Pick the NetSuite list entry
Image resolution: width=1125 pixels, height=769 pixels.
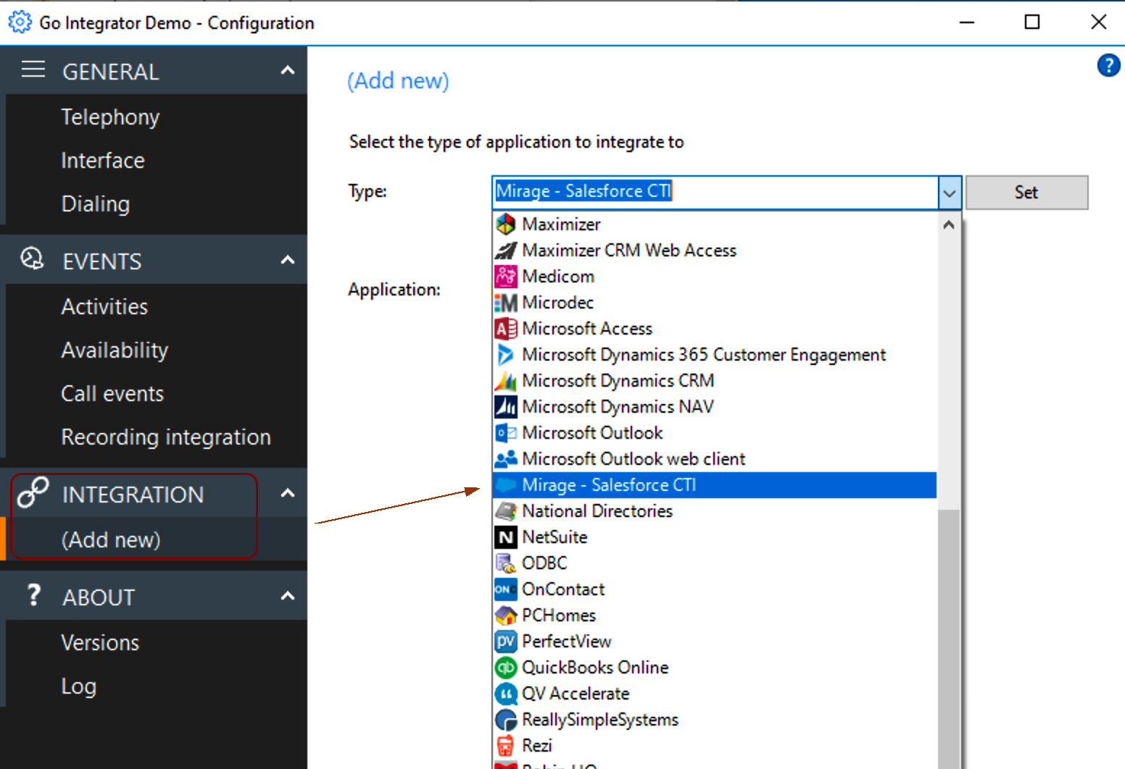[715, 537]
